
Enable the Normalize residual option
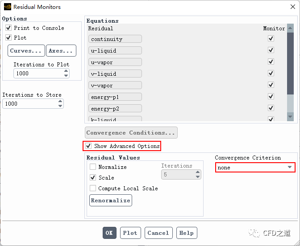click(x=93, y=167)
